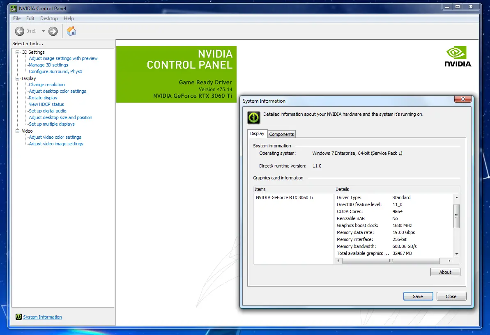The image size is (490, 335).
Task: Open the Help menu
Action: (69, 18)
